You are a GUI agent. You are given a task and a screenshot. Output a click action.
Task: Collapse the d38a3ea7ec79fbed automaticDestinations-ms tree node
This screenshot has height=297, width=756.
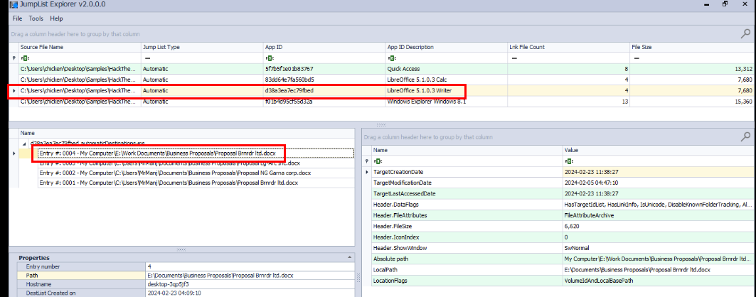pos(24,143)
